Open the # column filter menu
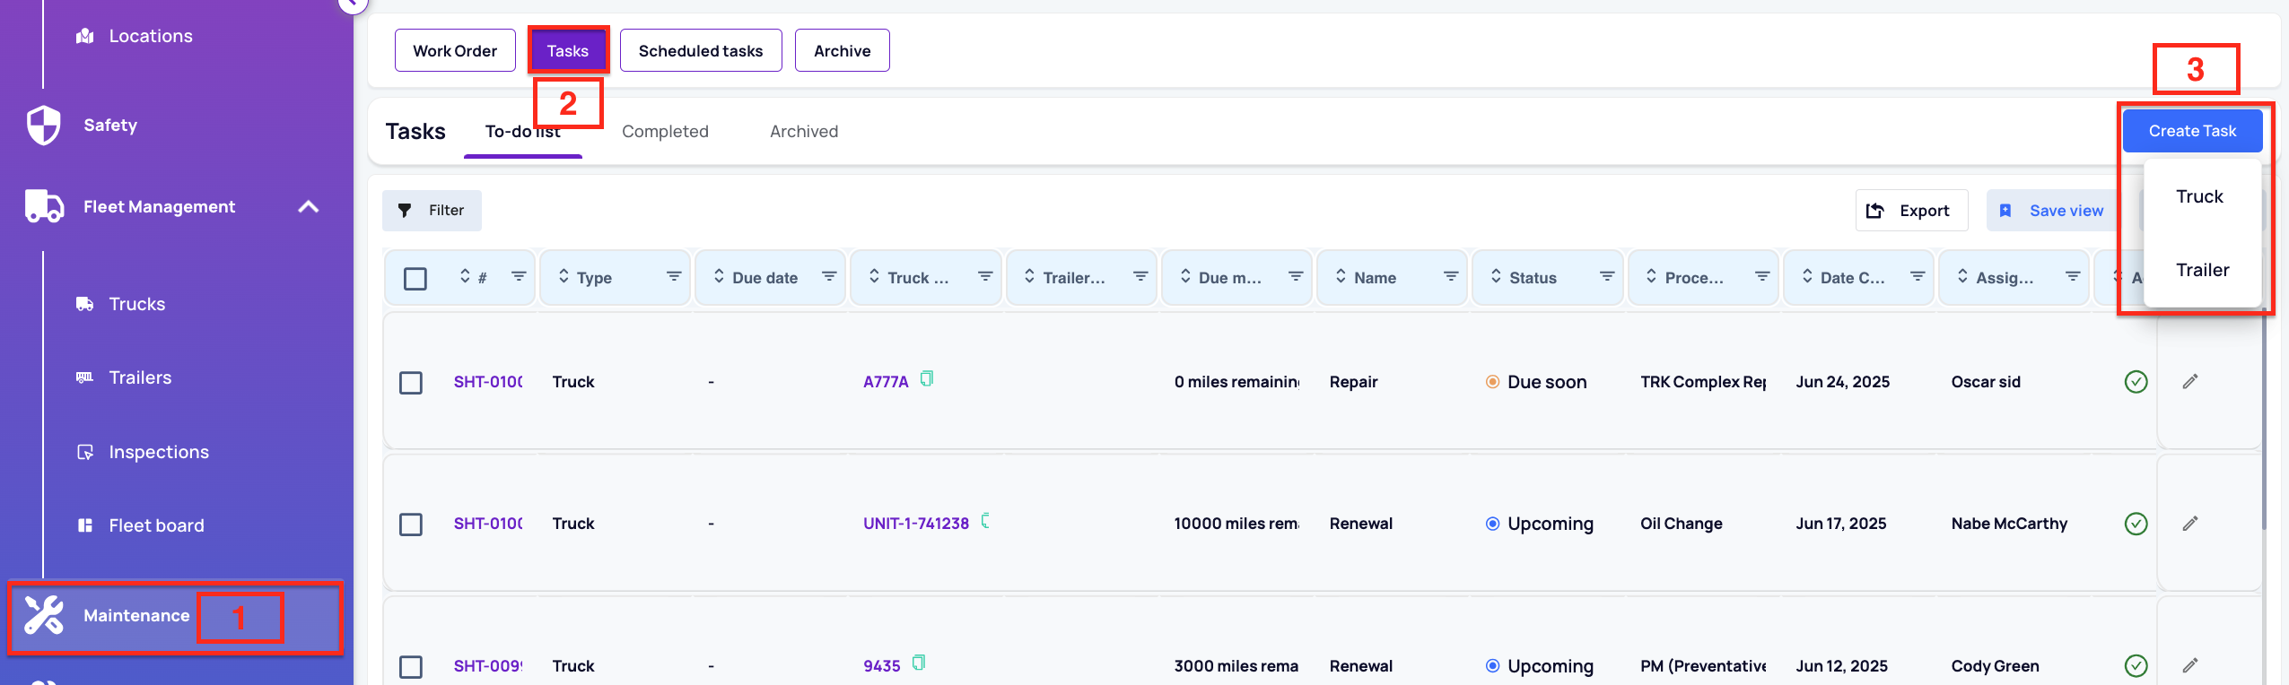Viewport: 2289px width, 685px height. pyautogui.click(x=519, y=276)
